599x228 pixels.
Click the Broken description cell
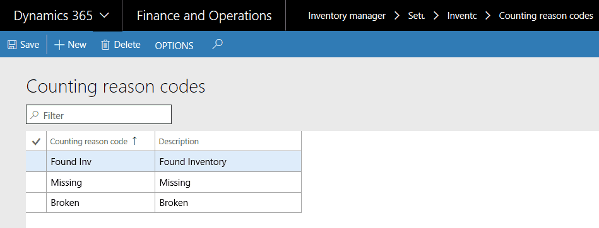(x=228, y=202)
